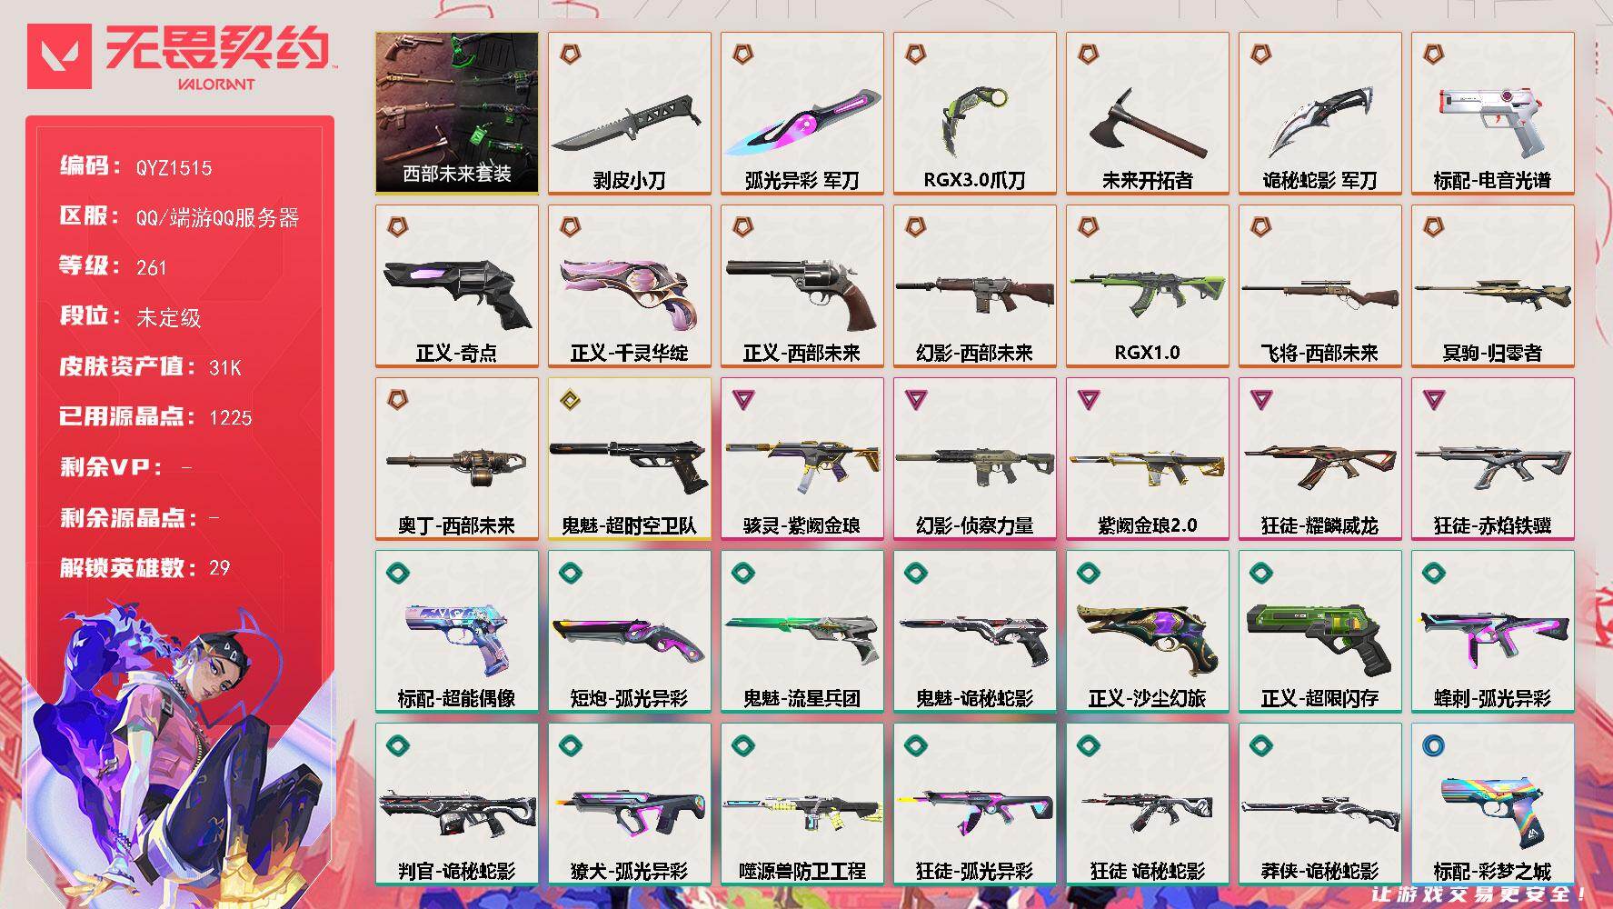This screenshot has width=1613, height=909.
Task: Select the 蜂刺-弧光异彩 stinger skin
Action: tap(1493, 632)
